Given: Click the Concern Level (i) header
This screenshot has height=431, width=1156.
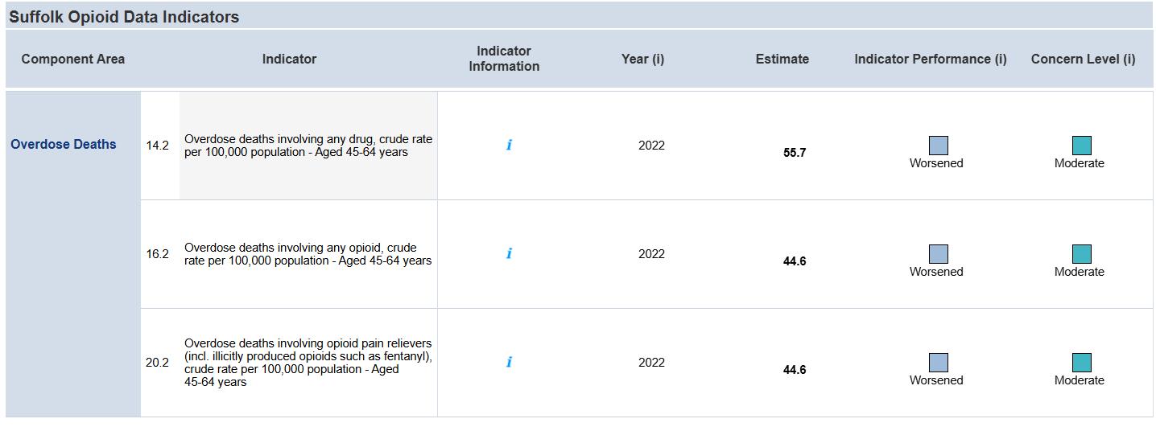Looking at the screenshot, I should (x=1083, y=59).
